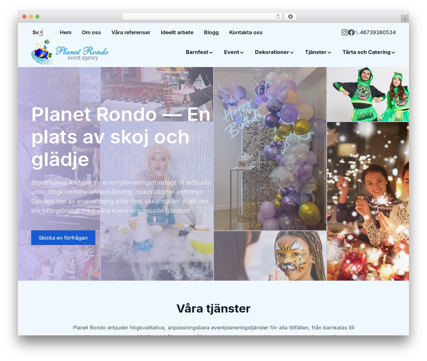427x361 pixels.
Task: Click the tiger face painting photo
Action: [270, 256]
